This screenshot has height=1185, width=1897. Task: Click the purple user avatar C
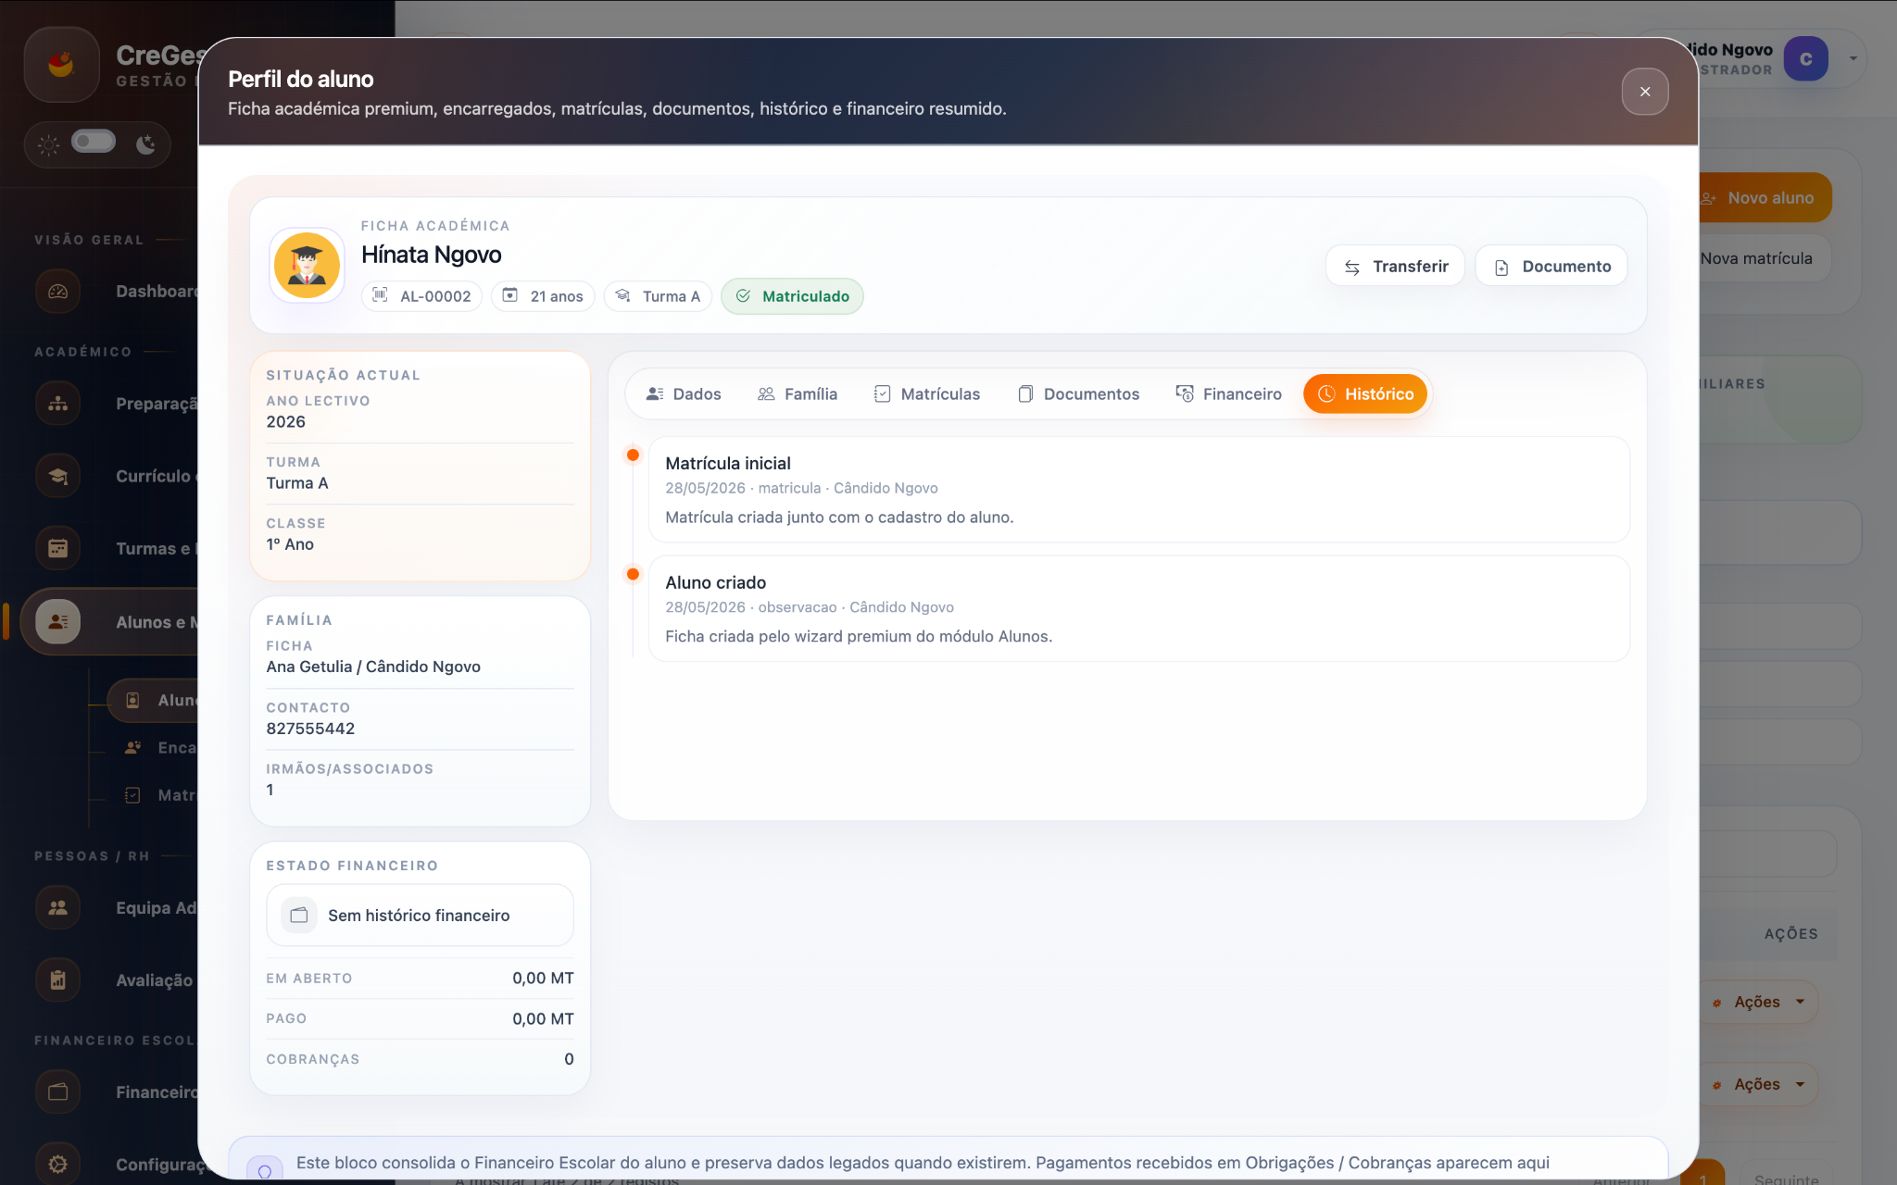(x=1805, y=59)
